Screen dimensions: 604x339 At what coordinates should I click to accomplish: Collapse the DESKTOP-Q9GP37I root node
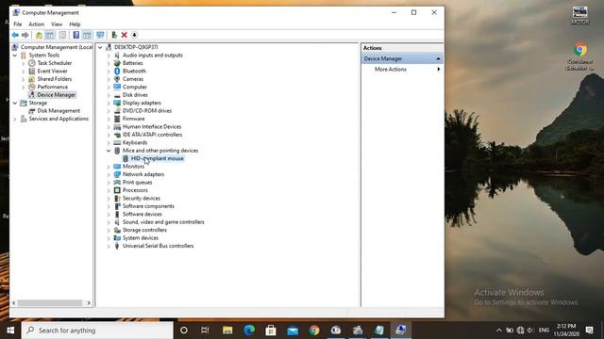coord(101,47)
